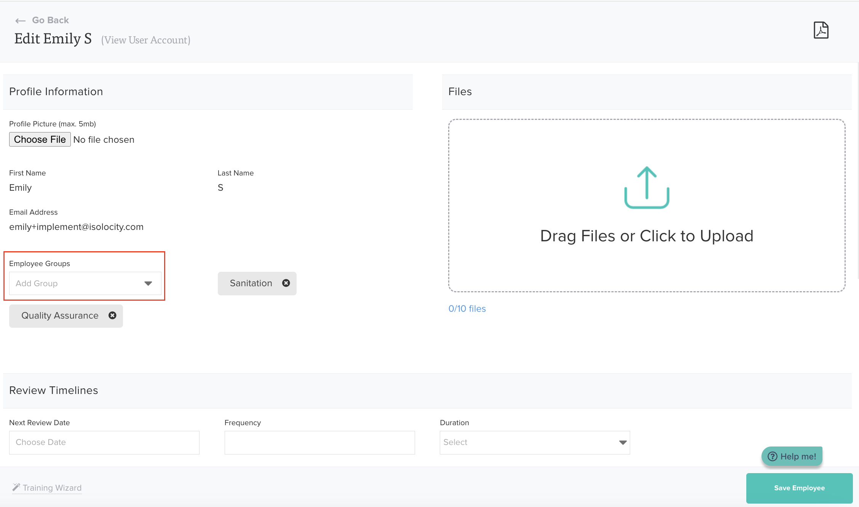The height and width of the screenshot is (507, 859).
Task: Click Drag Files or Click to Upload area
Action: pyautogui.click(x=647, y=236)
